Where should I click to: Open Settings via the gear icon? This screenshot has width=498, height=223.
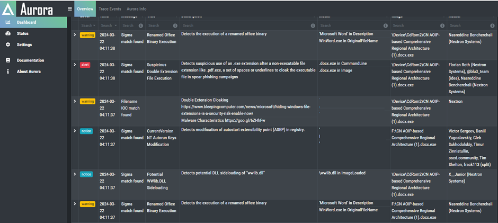8,45
